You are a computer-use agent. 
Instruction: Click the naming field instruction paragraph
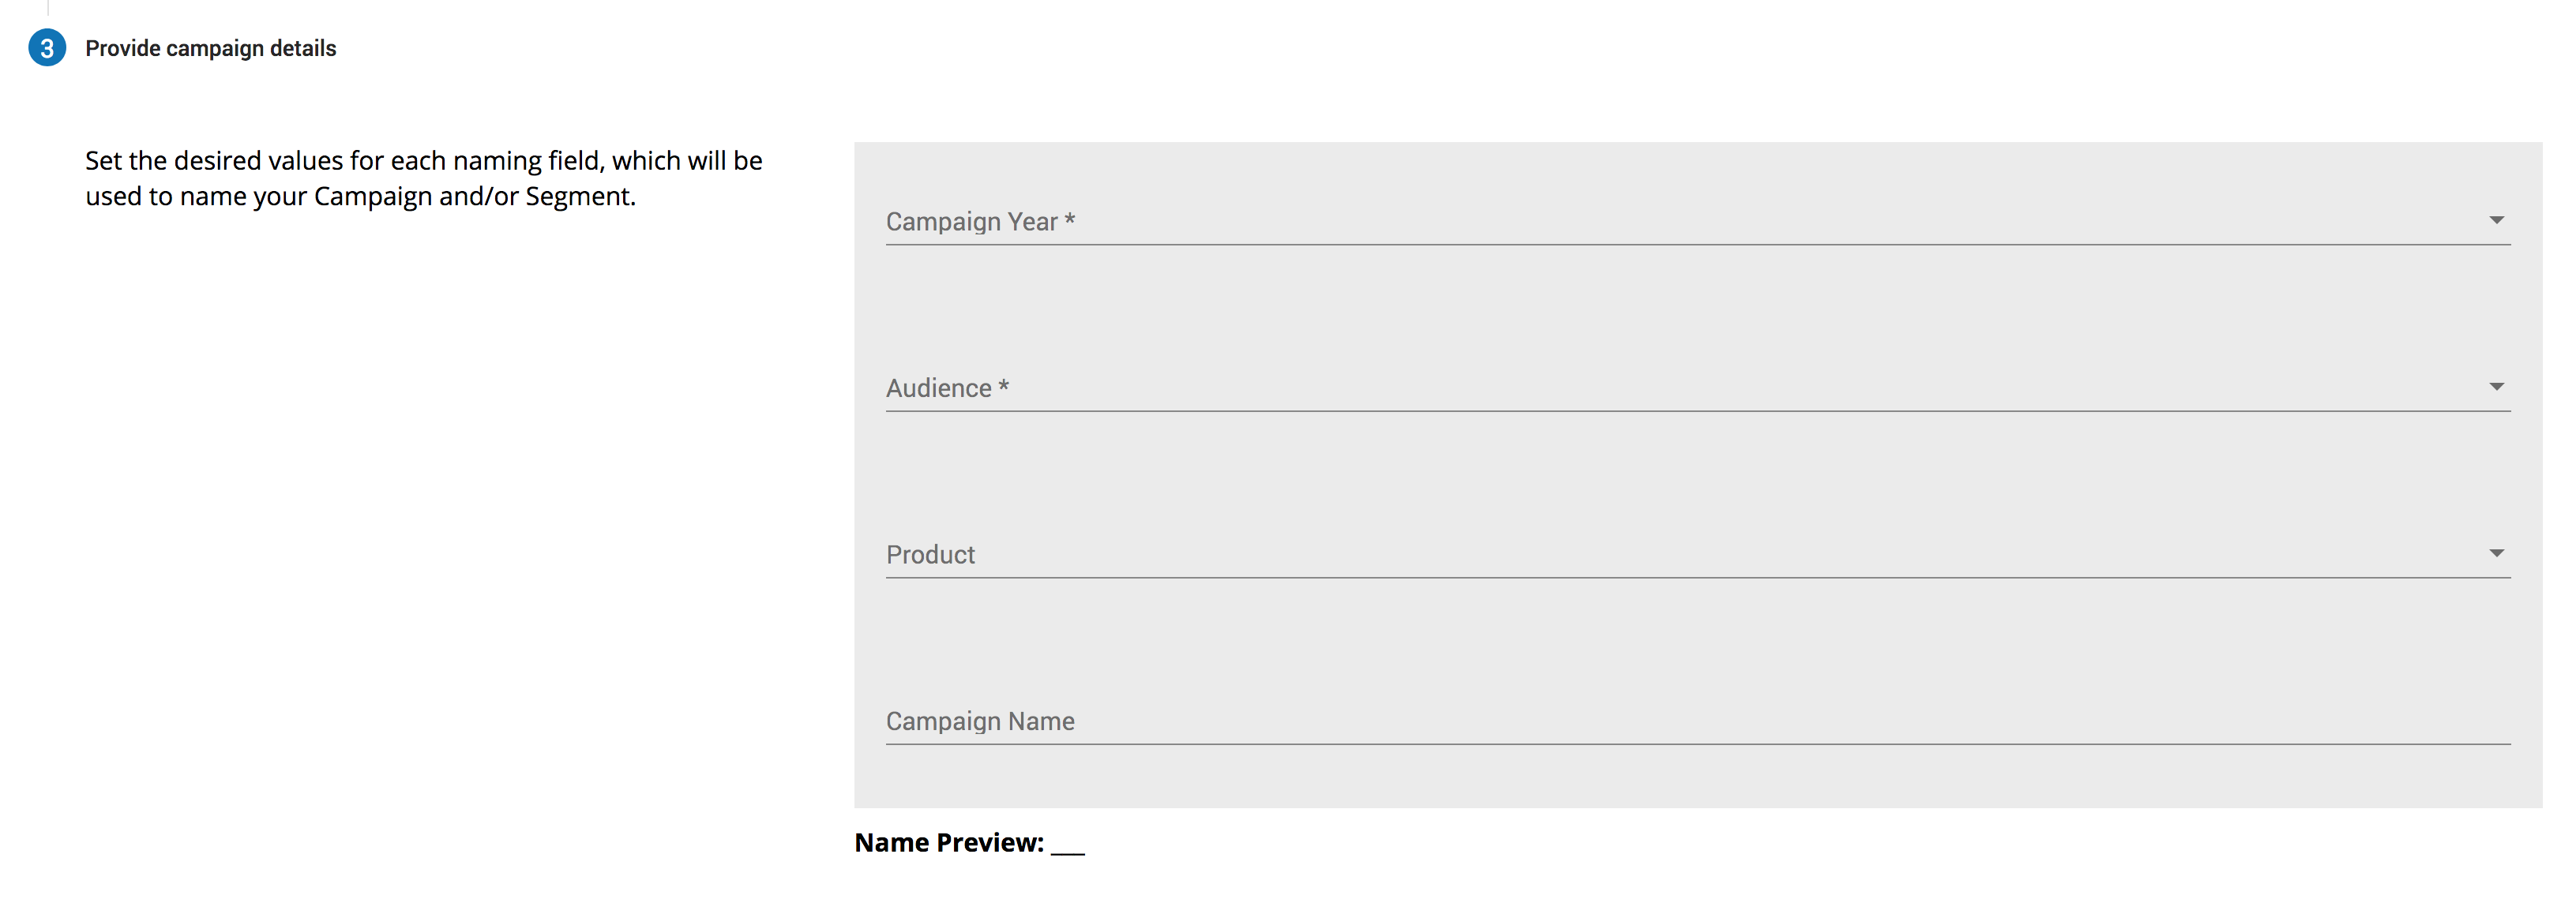click(423, 178)
